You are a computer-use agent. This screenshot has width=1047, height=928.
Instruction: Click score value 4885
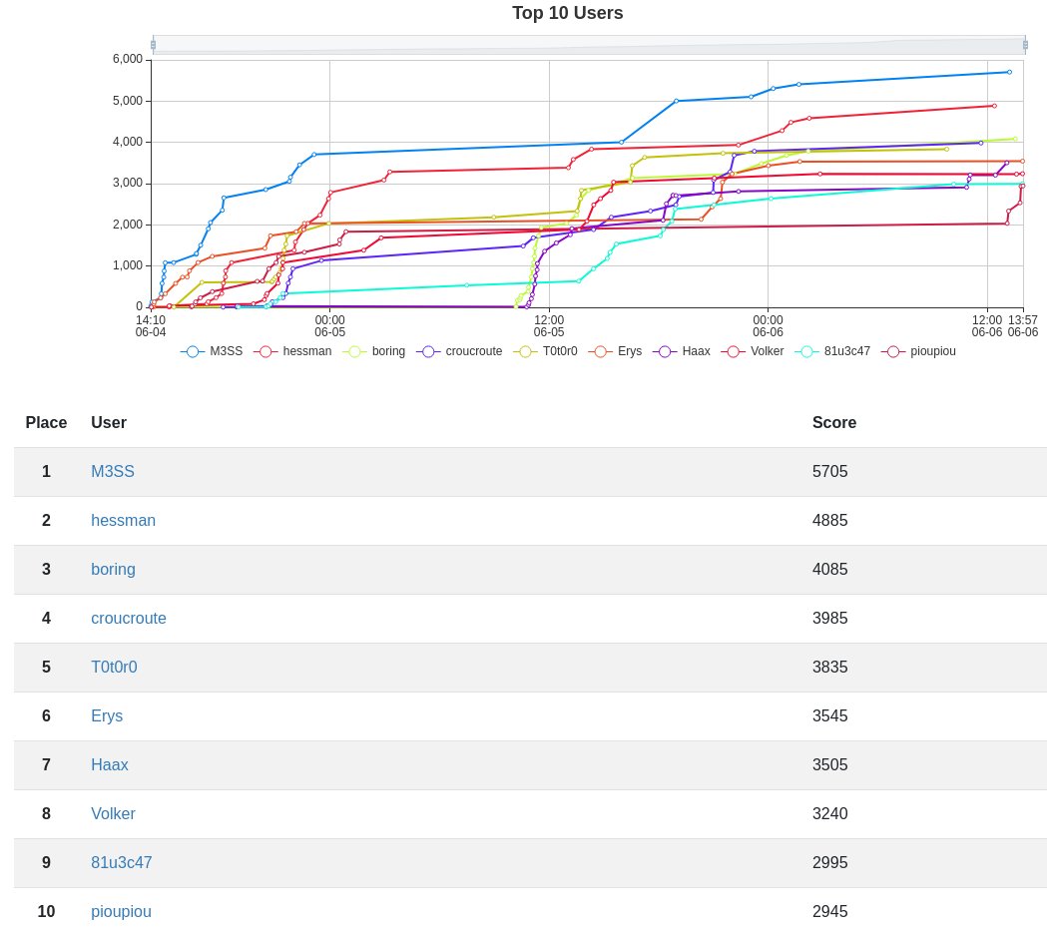tap(830, 520)
